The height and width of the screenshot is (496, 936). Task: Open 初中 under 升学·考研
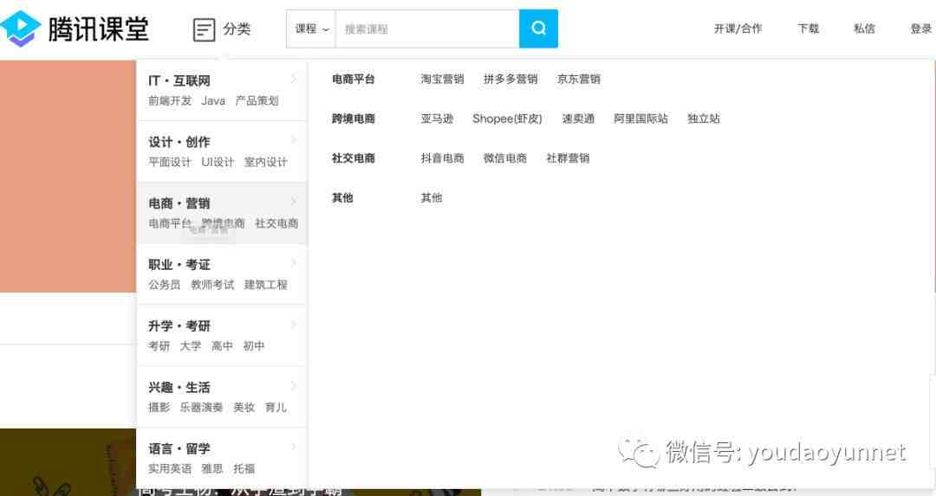pyautogui.click(x=254, y=346)
